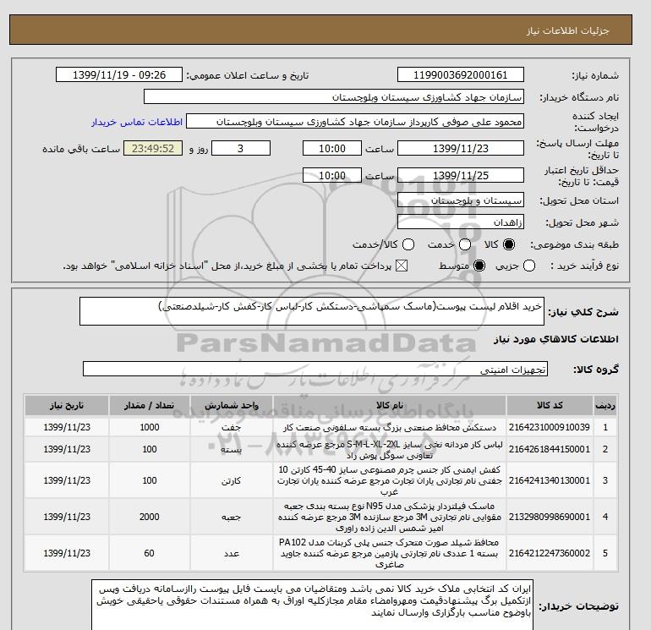Select the کالا radio button
651x630 pixels.
509,244
